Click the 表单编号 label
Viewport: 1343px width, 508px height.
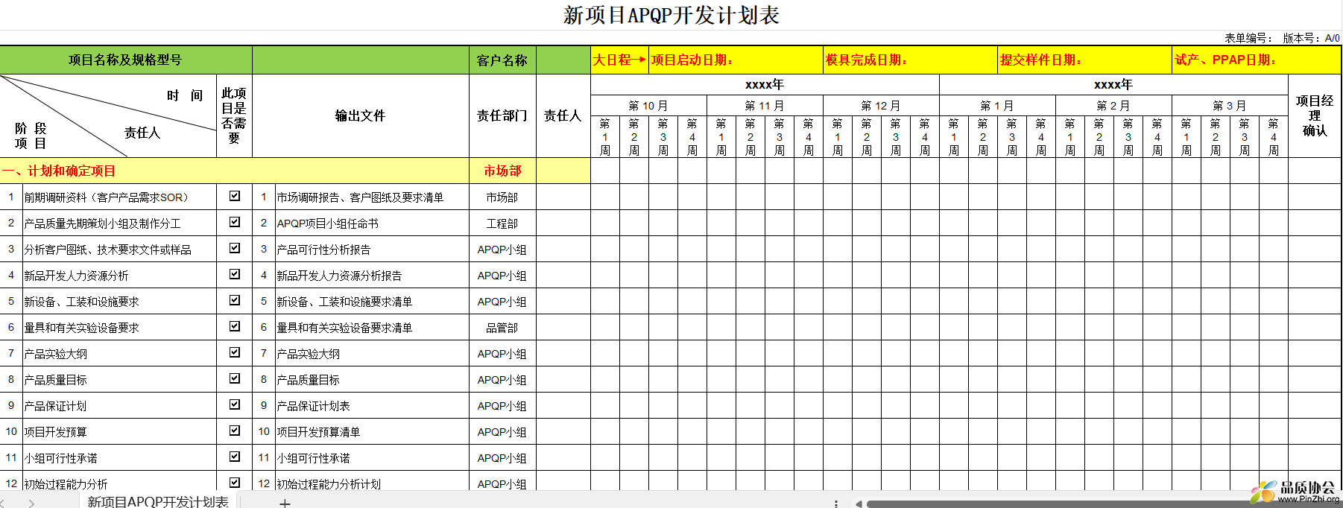coord(1248,38)
